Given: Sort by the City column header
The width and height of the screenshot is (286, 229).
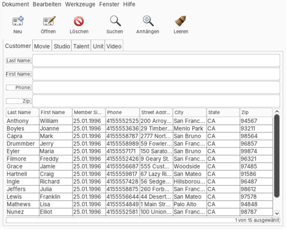Looking at the screenshot, I should tap(189, 112).
